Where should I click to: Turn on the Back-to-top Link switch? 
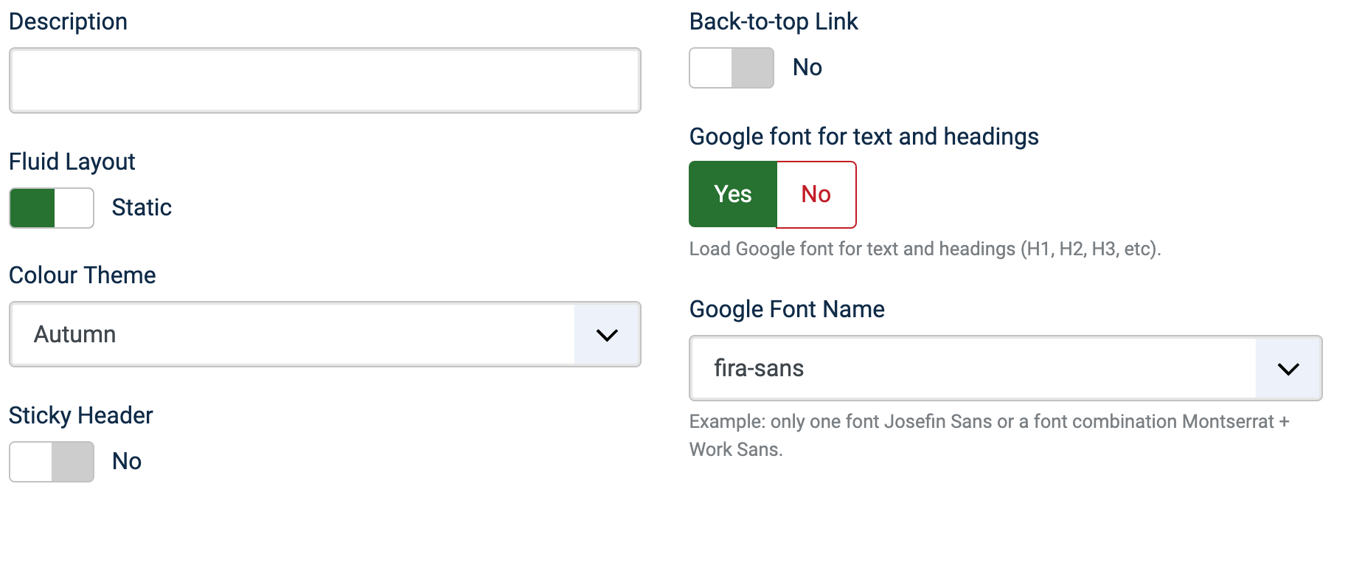click(x=732, y=68)
